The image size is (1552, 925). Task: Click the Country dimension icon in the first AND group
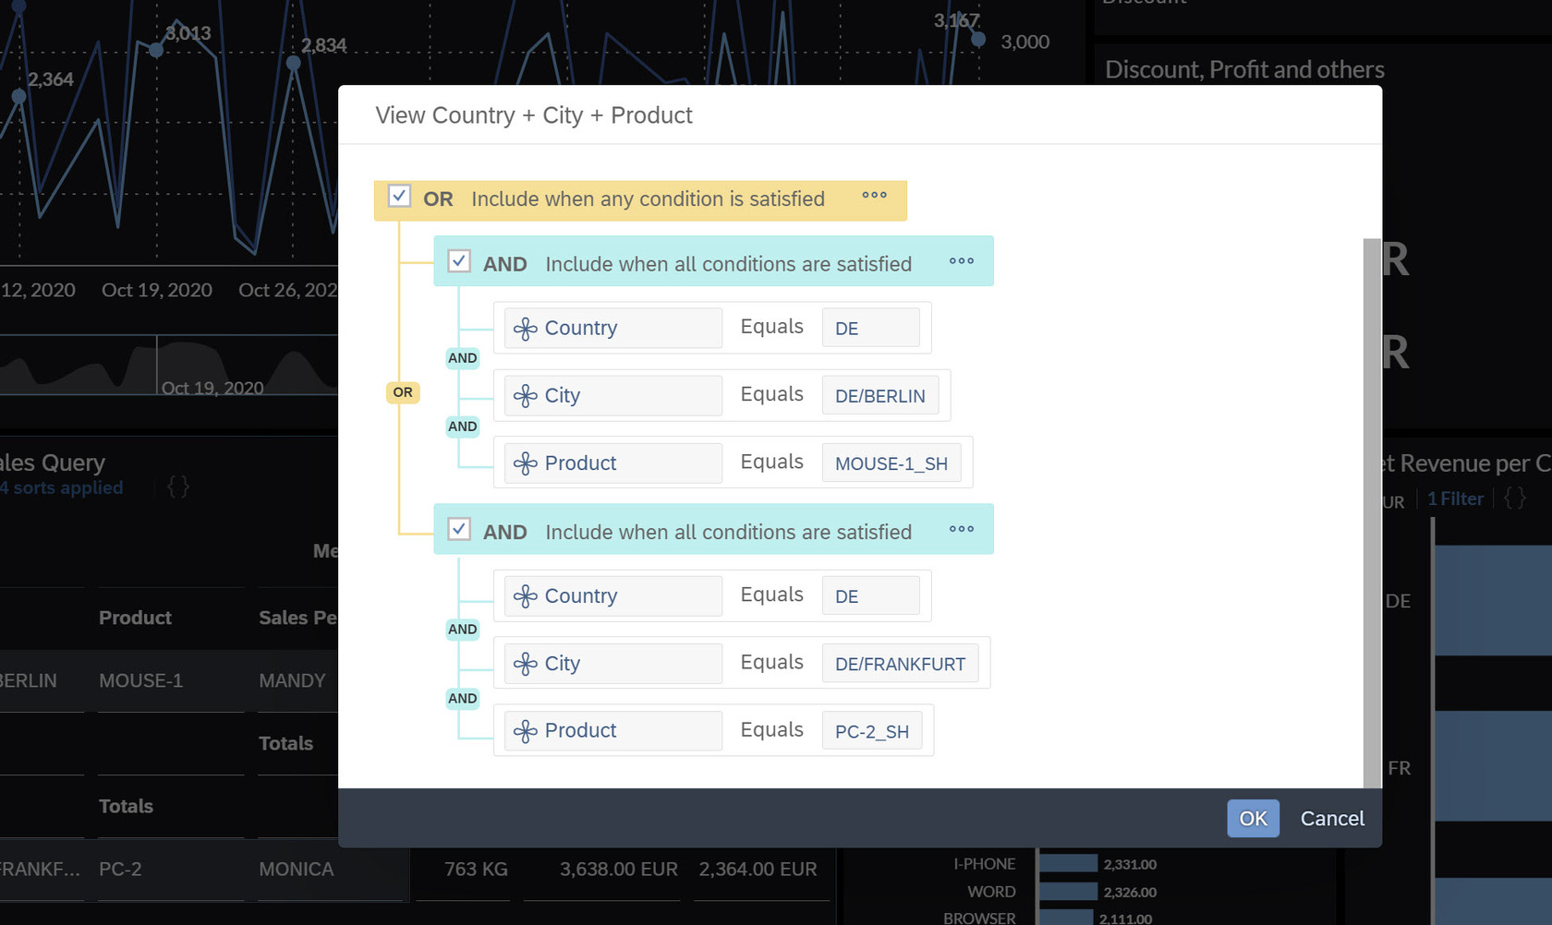(526, 329)
